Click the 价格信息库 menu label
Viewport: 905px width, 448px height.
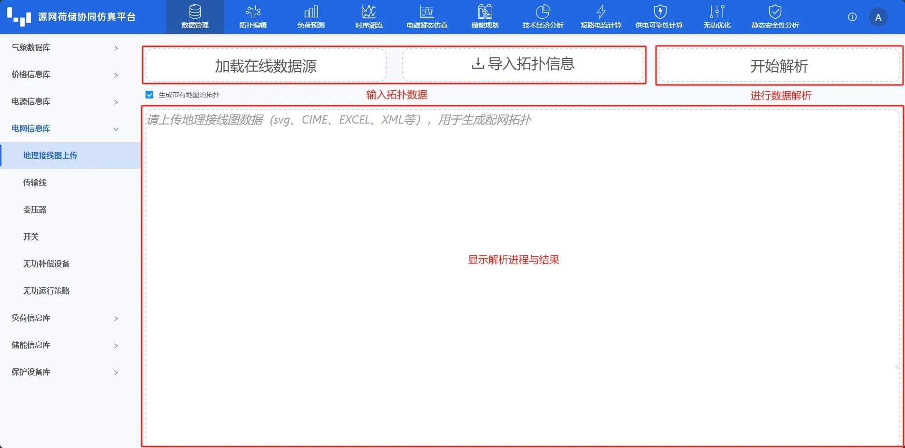tap(31, 74)
